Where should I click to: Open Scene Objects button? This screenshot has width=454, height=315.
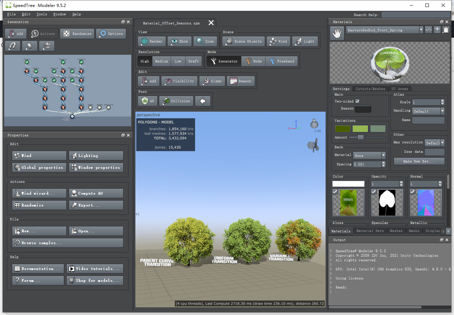point(244,41)
